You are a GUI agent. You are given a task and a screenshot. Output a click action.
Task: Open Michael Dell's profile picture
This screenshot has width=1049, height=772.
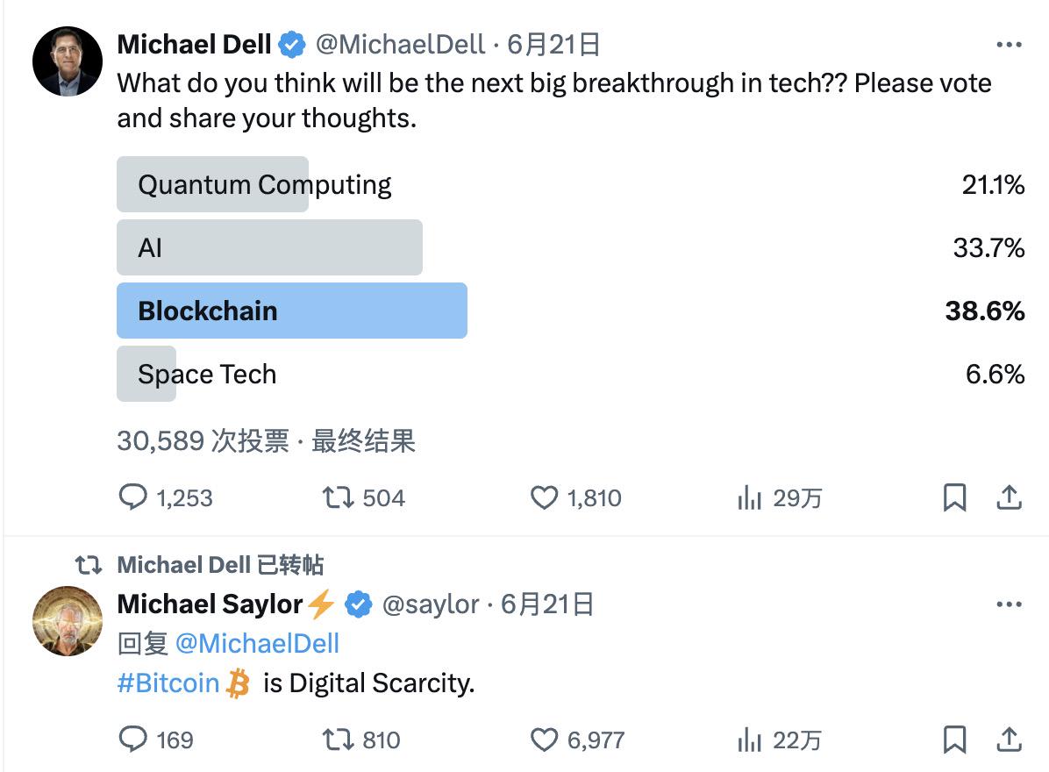[x=67, y=61]
